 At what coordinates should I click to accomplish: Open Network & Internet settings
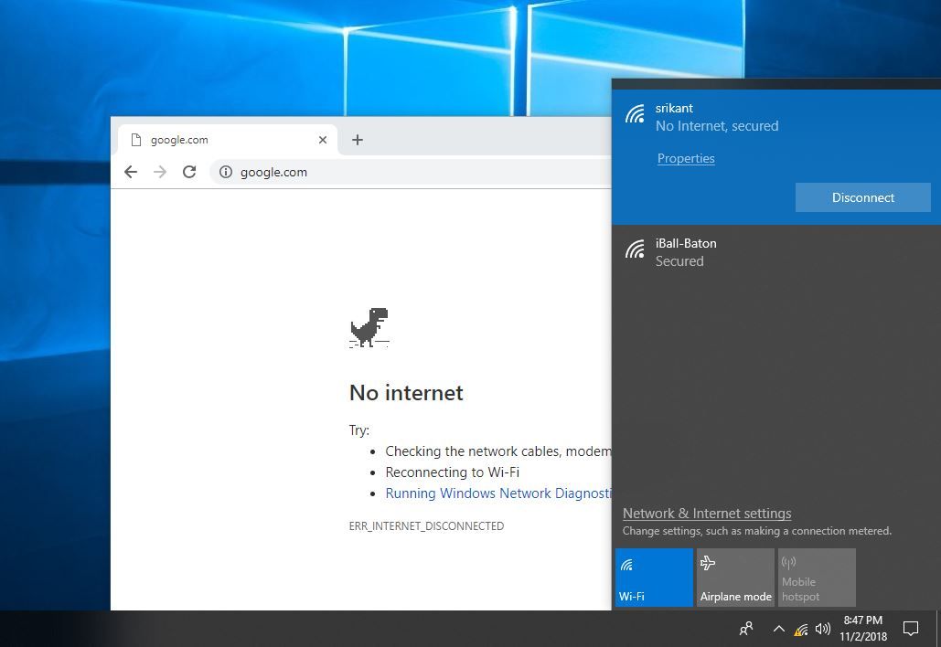(707, 514)
